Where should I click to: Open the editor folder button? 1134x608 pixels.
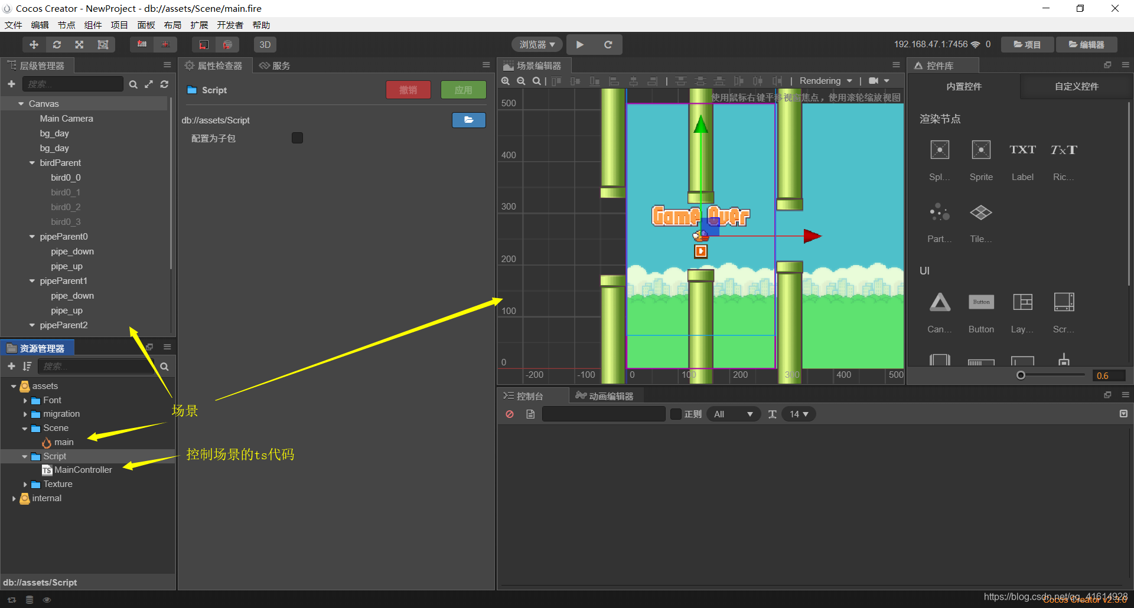[1086, 45]
